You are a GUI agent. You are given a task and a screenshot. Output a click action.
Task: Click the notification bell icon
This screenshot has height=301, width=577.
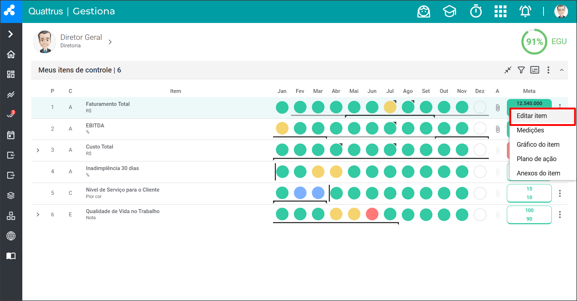(x=525, y=11)
